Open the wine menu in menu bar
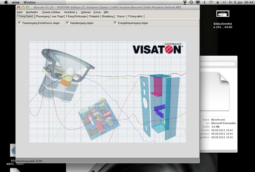The image size is (255, 172). (x=16, y=2)
